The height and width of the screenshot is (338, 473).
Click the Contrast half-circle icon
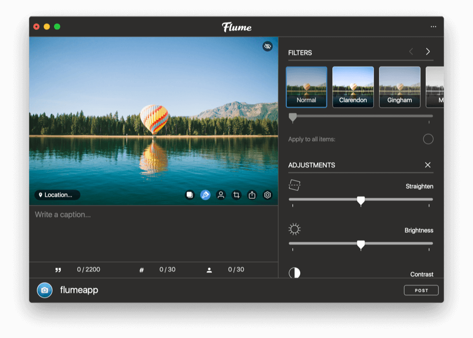click(294, 273)
